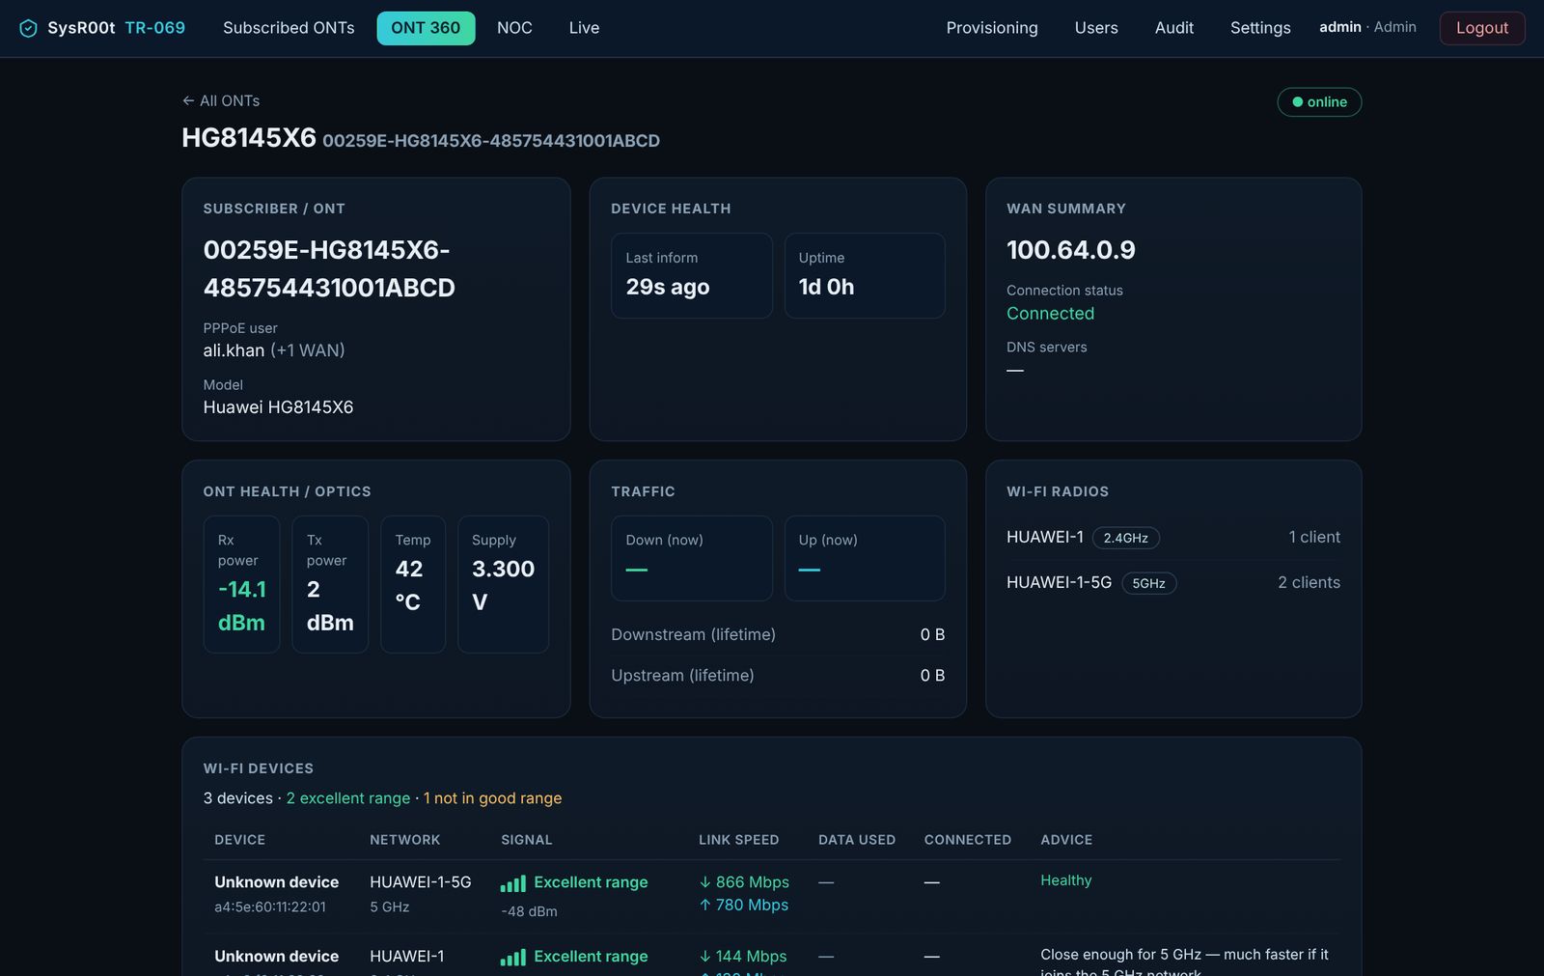This screenshot has height=976, width=1544.
Task: Click the Connected status text
Action: click(x=1050, y=314)
